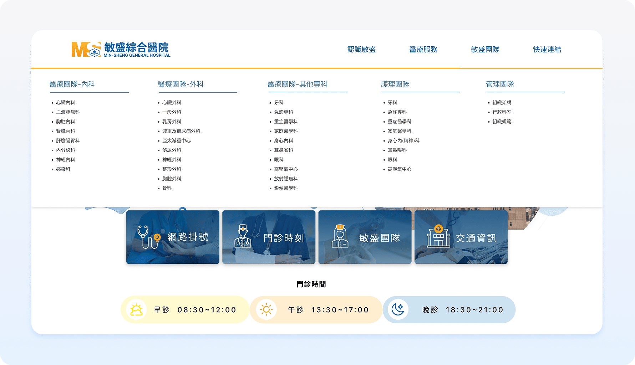Open the 醫療服務 menu
This screenshot has height=365, width=635.
click(x=423, y=50)
